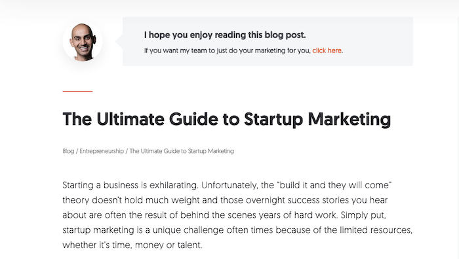Go to the Blog breadcrumb link
This screenshot has width=459, height=259.
point(68,151)
